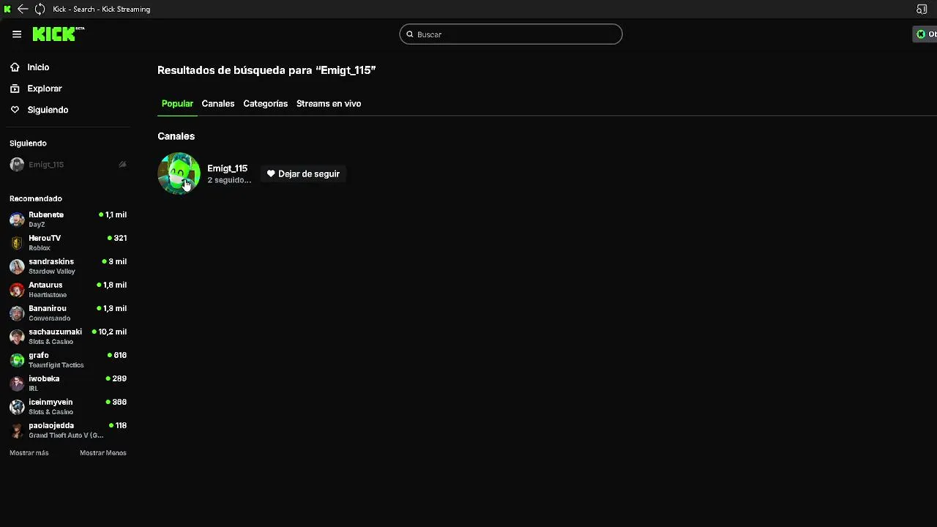Open paolaojedda recommended channel
This screenshot has width=937, height=527.
[x=67, y=430]
